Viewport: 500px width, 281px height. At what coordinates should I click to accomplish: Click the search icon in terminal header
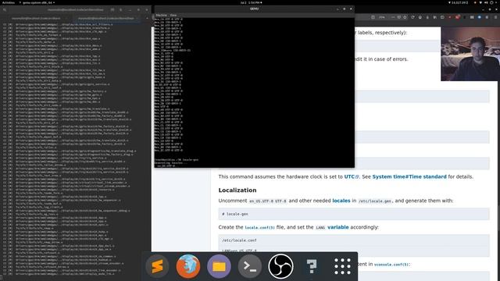[5, 10]
